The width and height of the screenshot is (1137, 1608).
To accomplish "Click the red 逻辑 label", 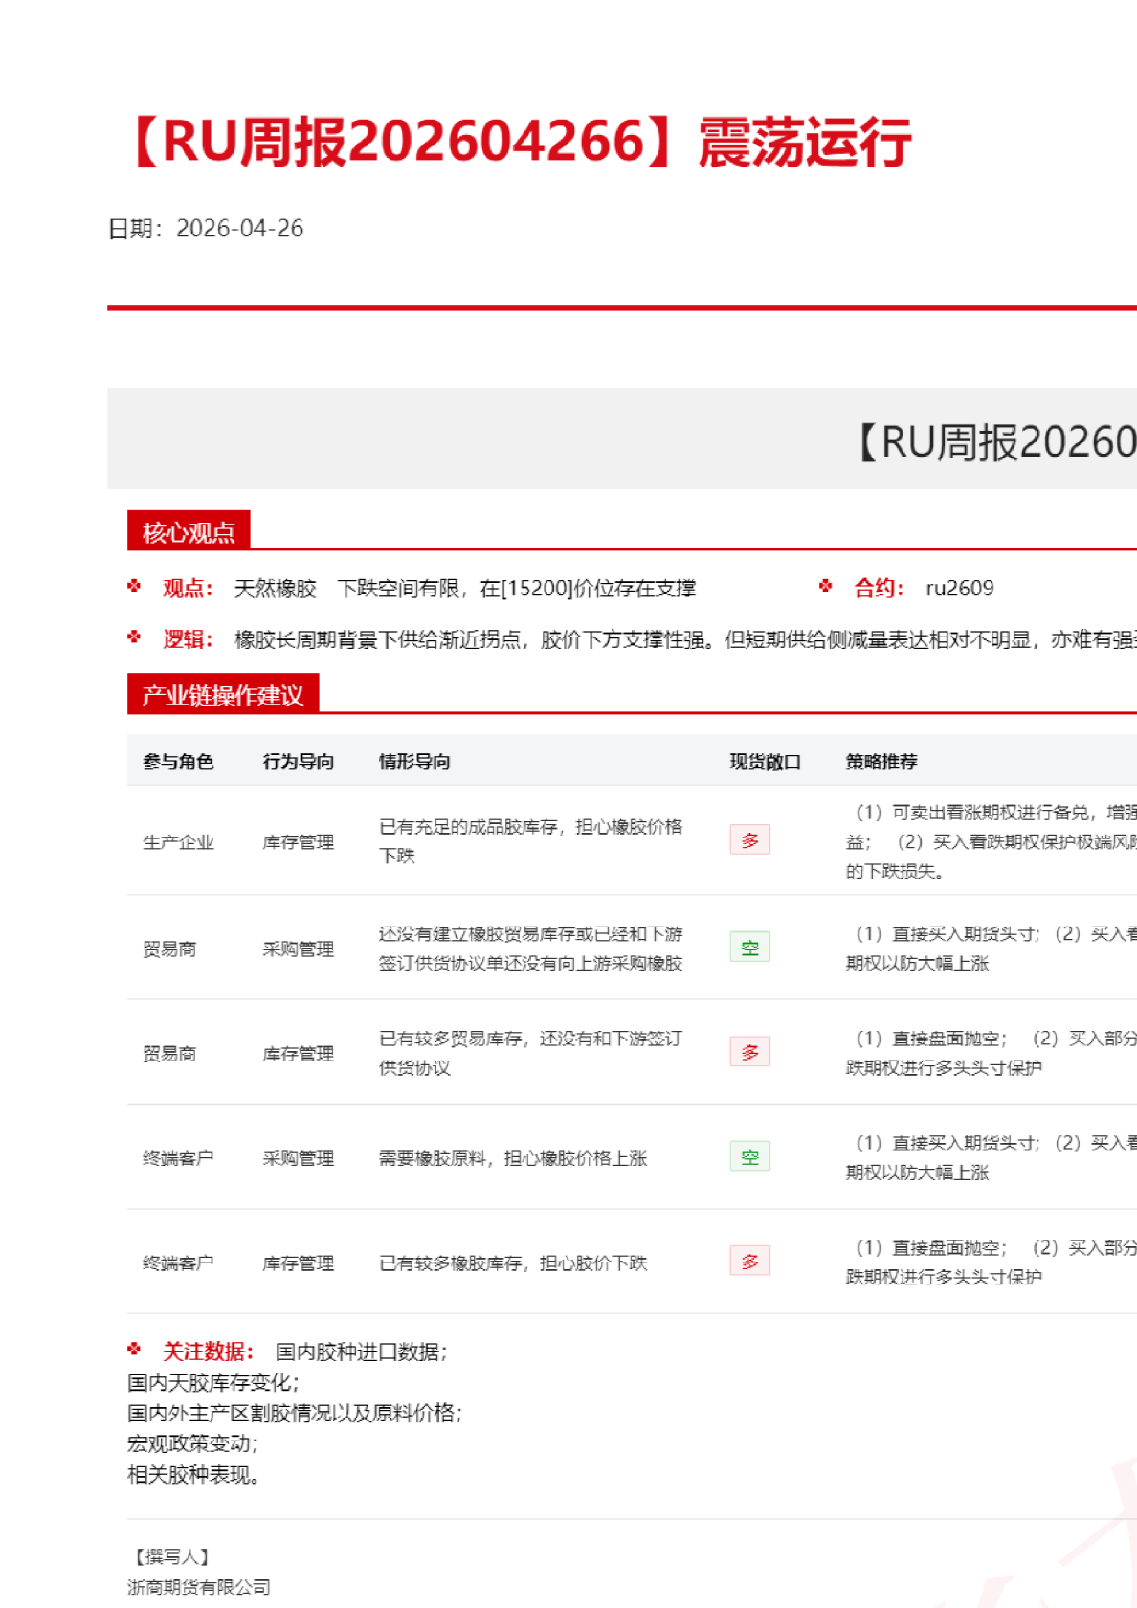I will [x=188, y=639].
